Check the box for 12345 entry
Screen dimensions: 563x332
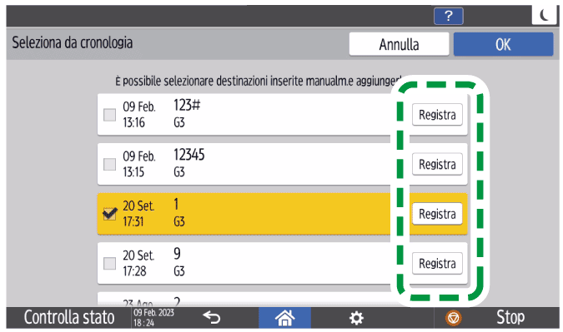[x=109, y=165]
